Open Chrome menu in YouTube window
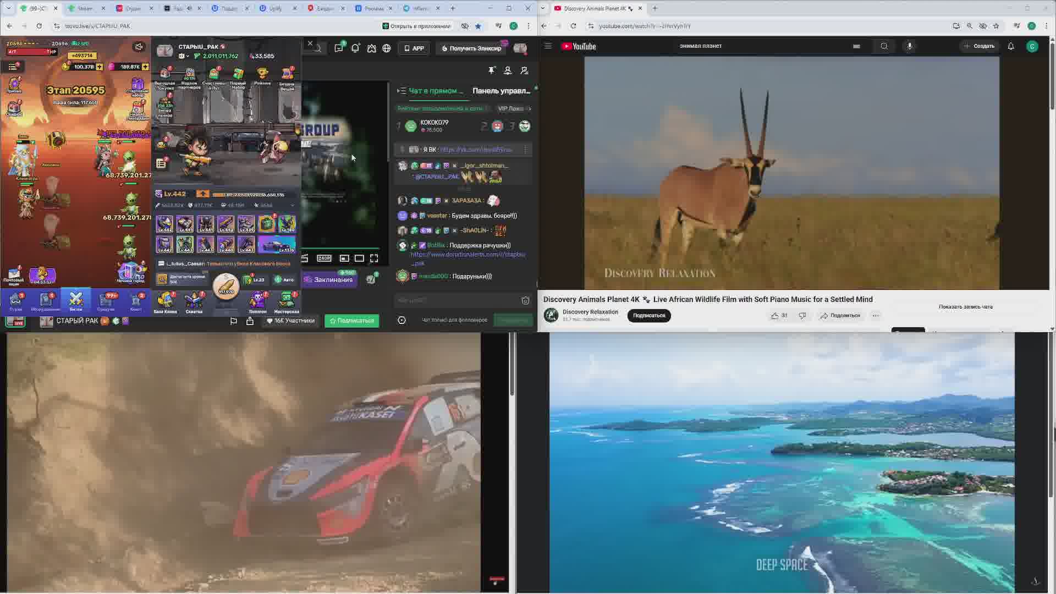The height and width of the screenshot is (594, 1056). coord(1046,26)
